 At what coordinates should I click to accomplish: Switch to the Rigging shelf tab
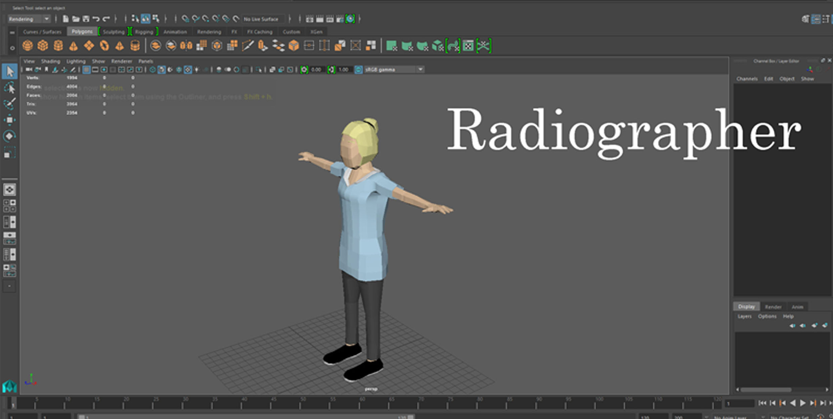[x=144, y=32]
